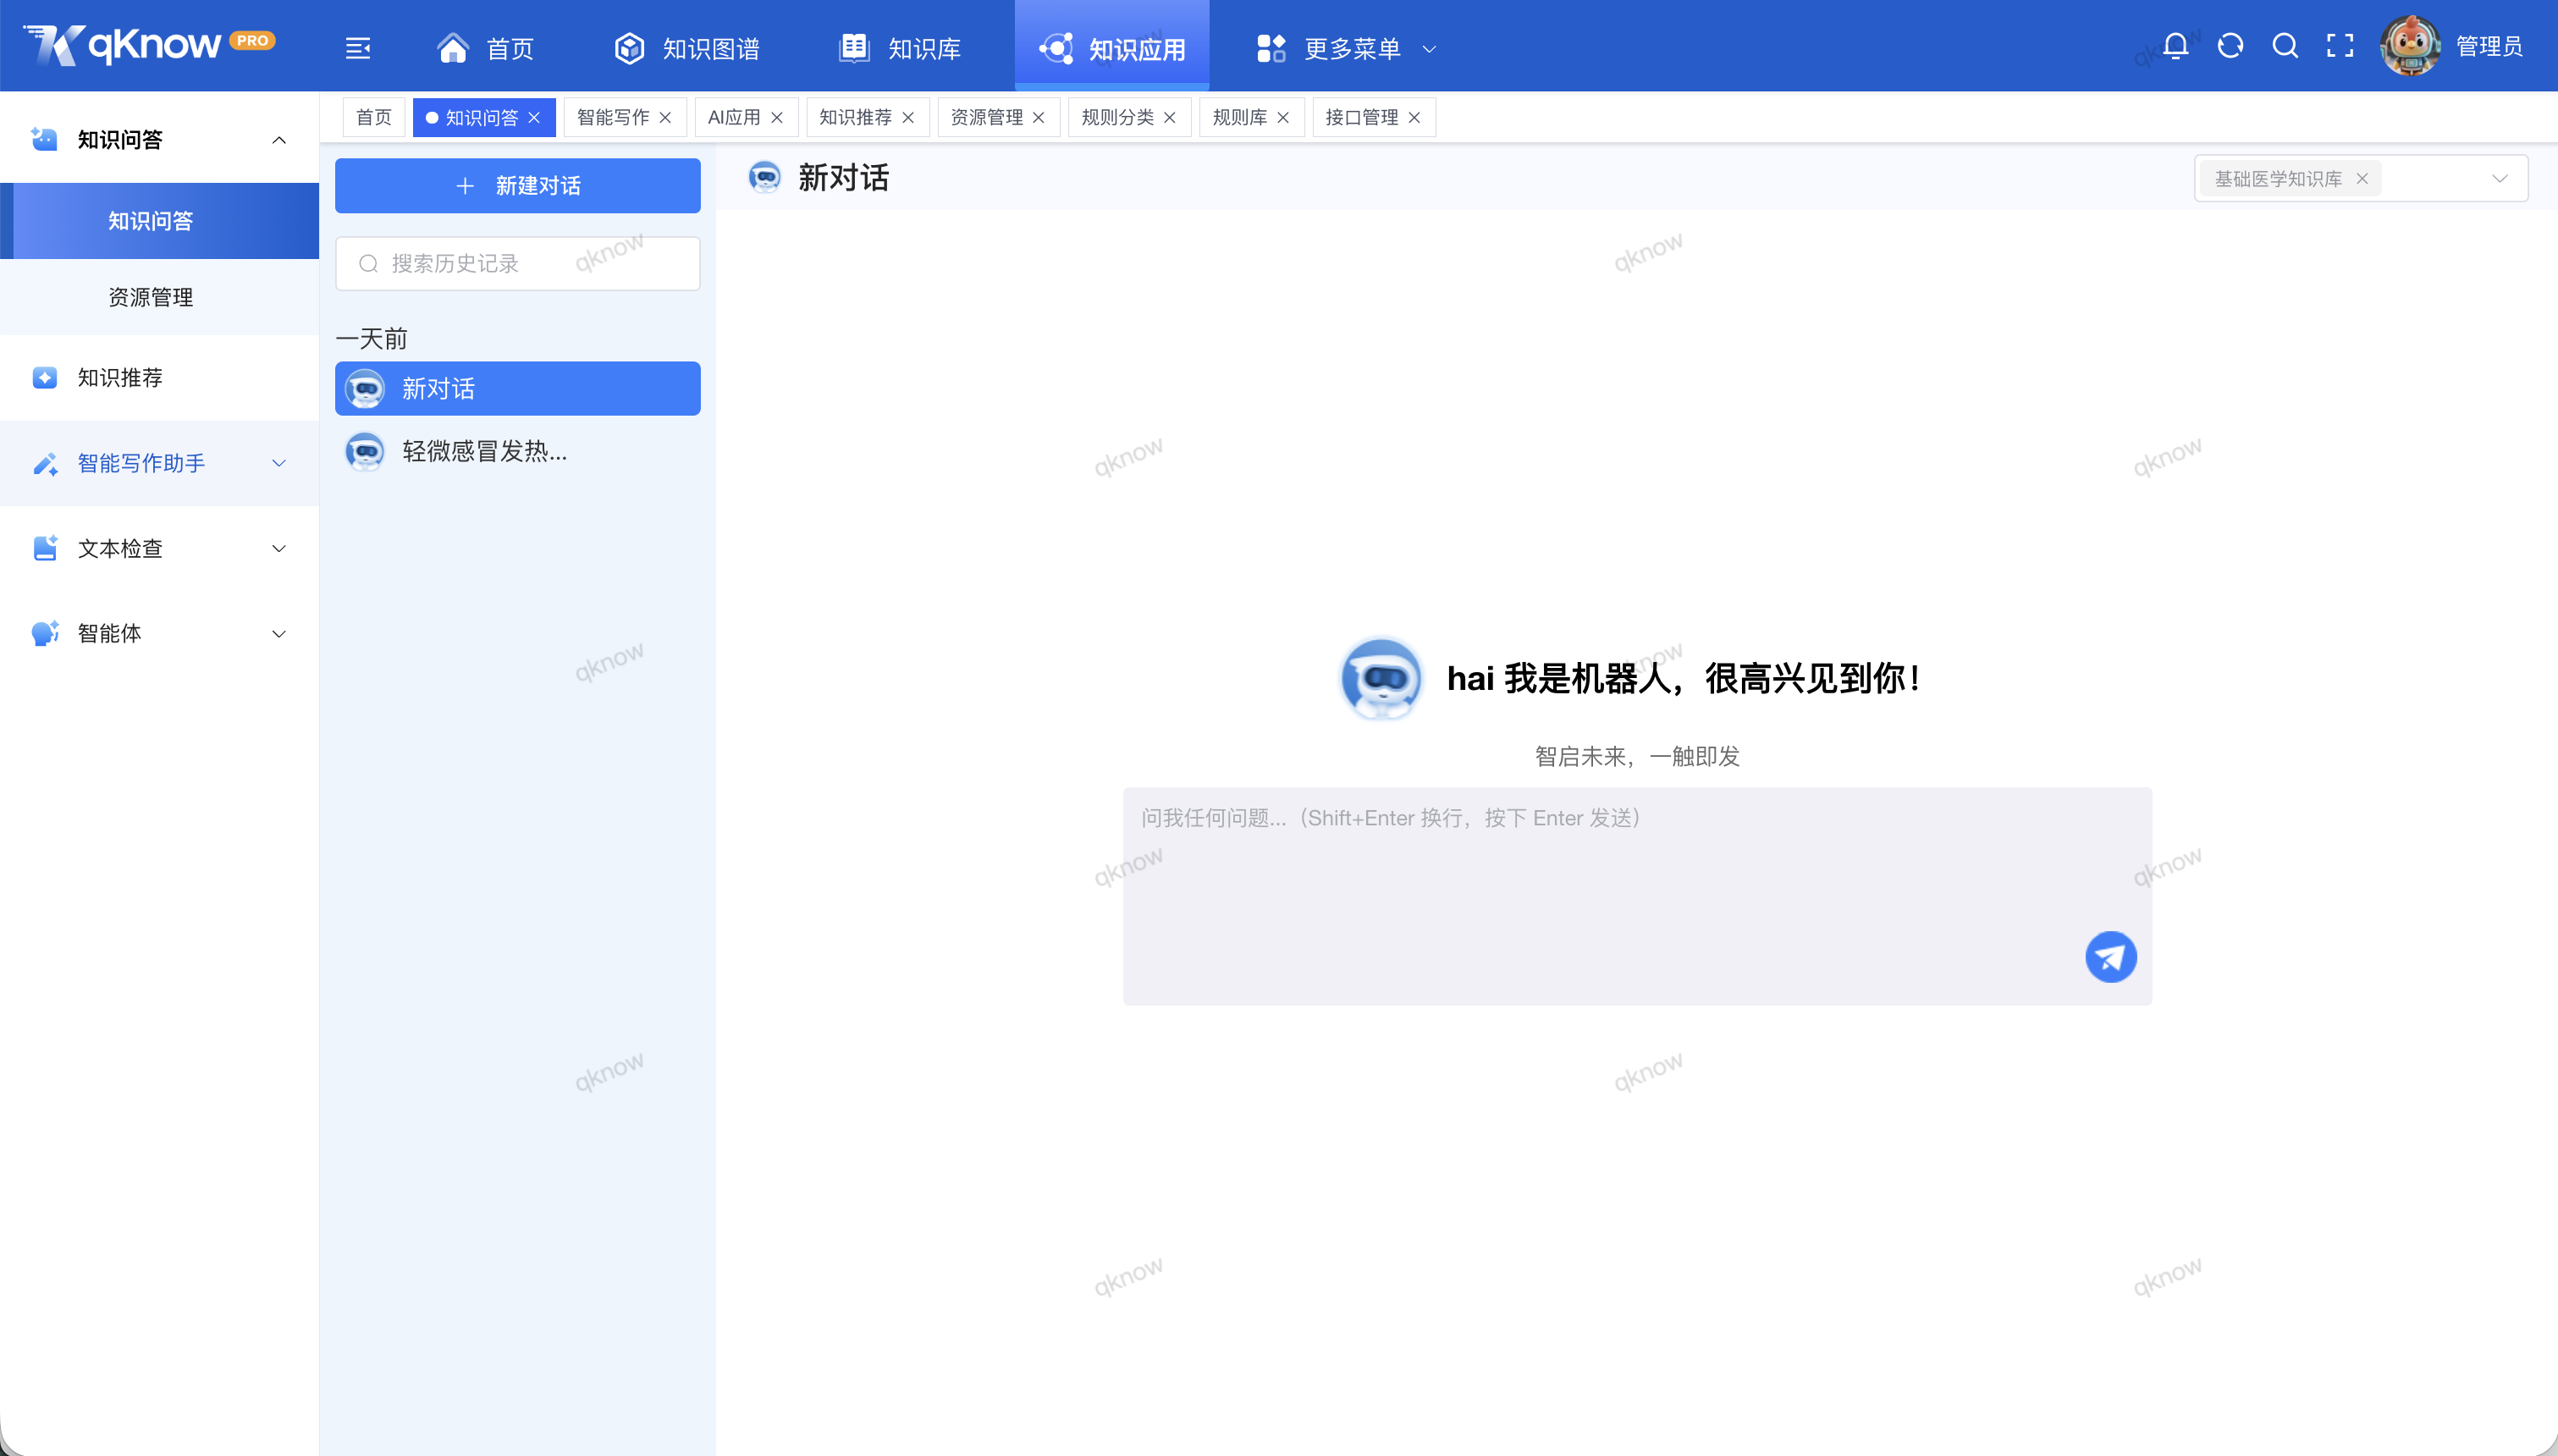Collapse the sidebar with the hamburger icon
Viewport: 2558px width, 1456px height.
point(358,47)
